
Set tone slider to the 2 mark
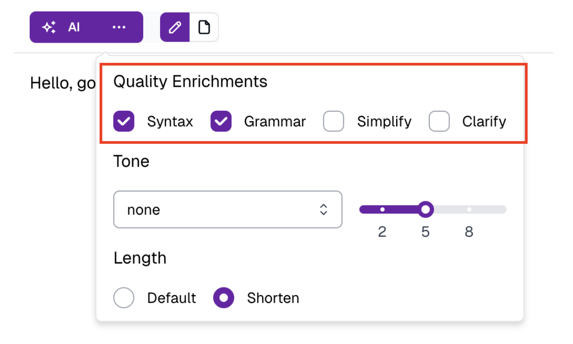point(382,209)
